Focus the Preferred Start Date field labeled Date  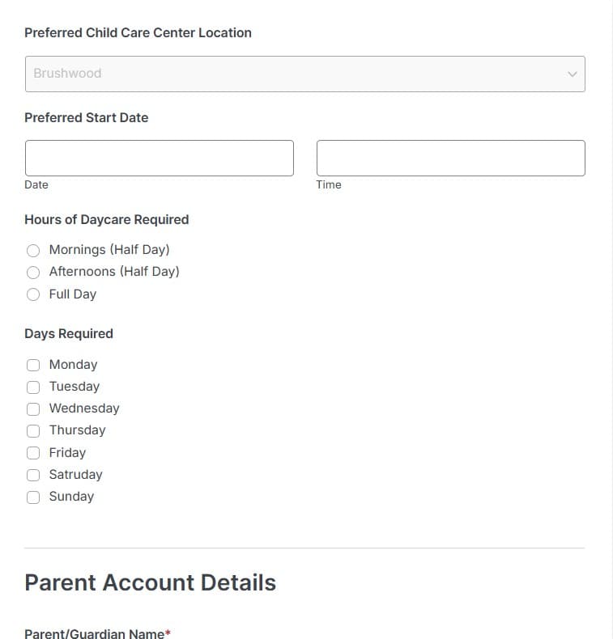tap(160, 158)
